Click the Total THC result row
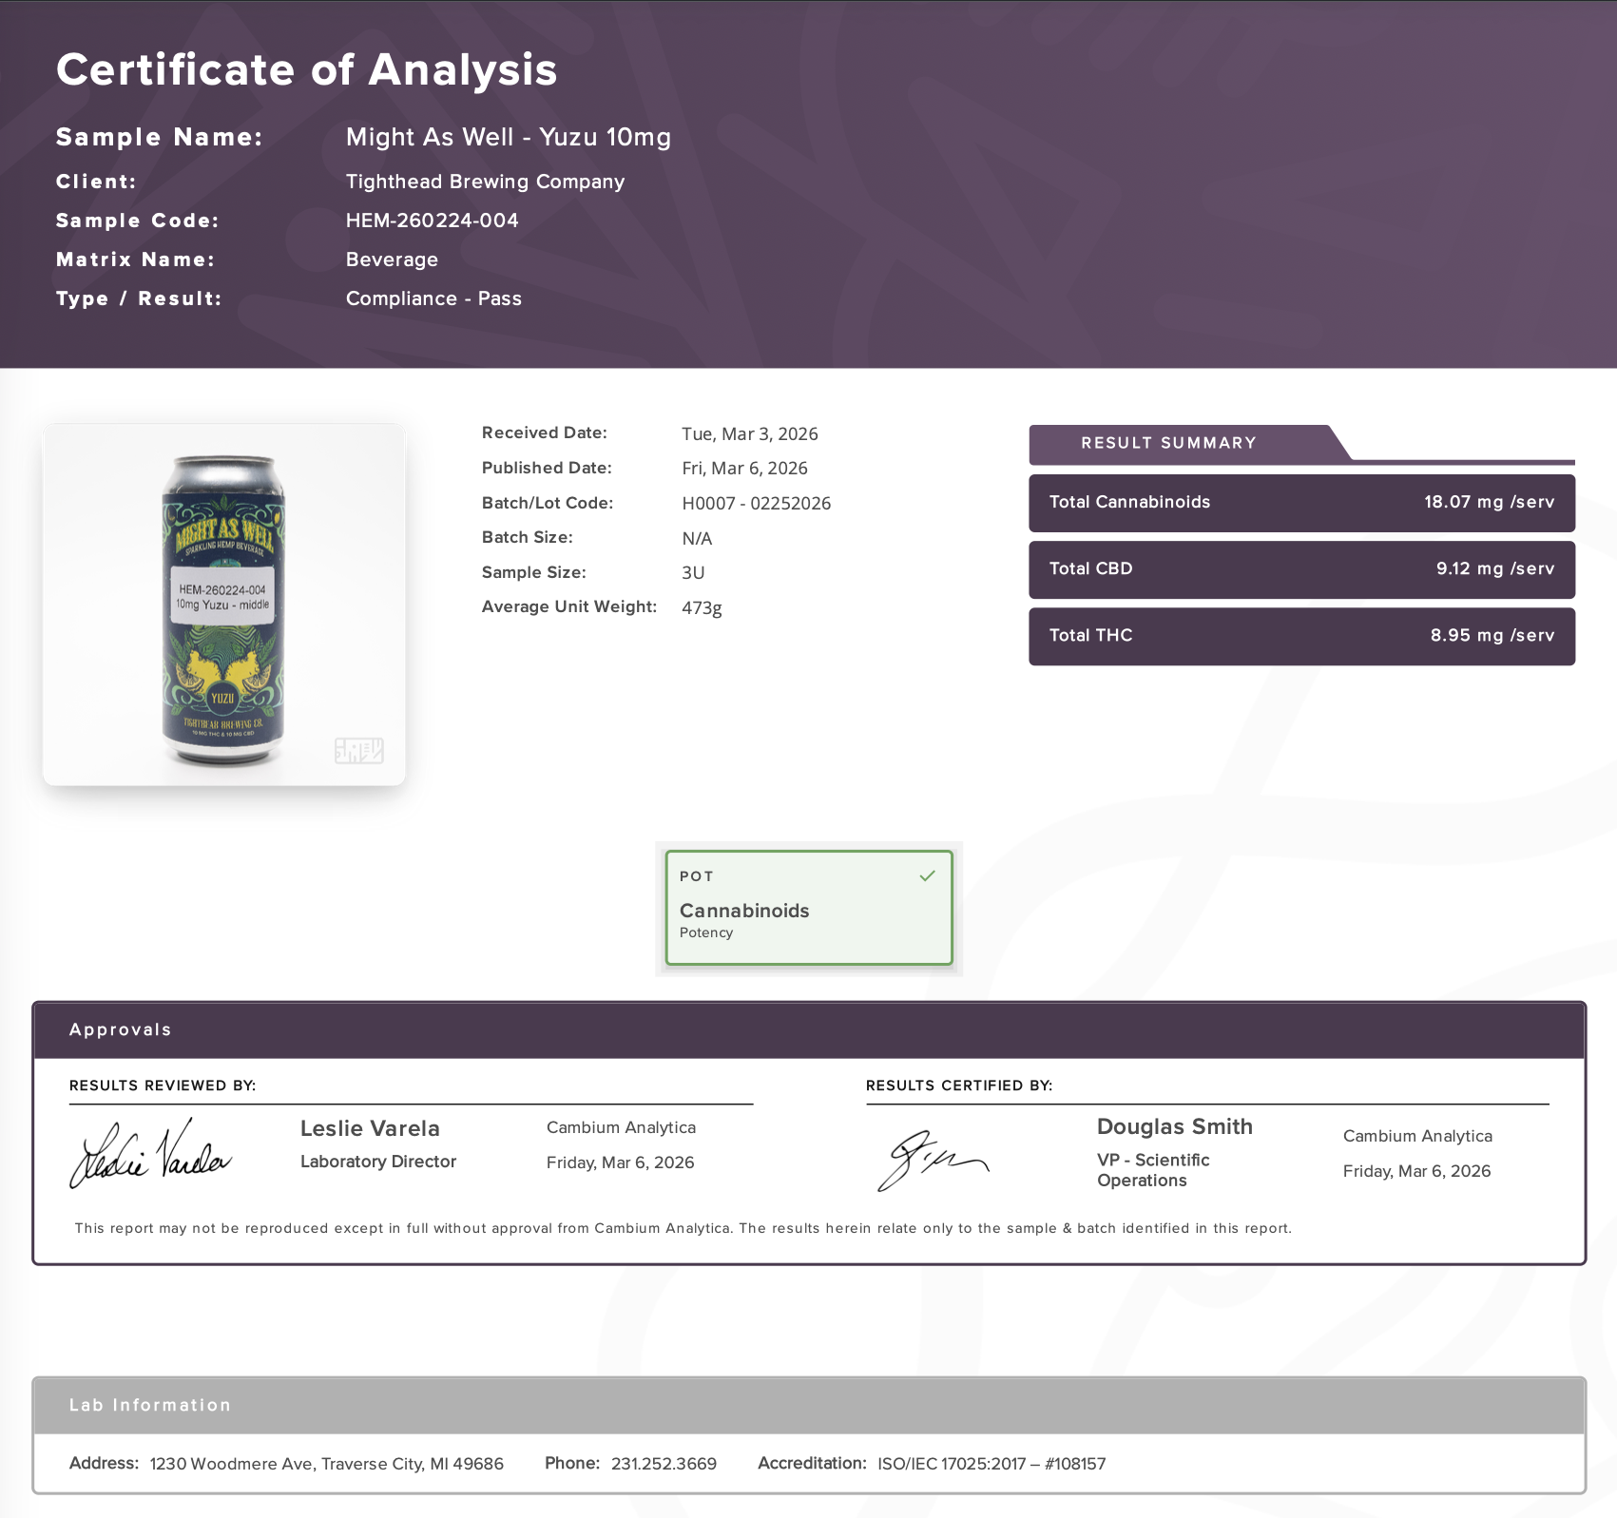This screenshot has width=1617, height=1518. (1301, 636)
